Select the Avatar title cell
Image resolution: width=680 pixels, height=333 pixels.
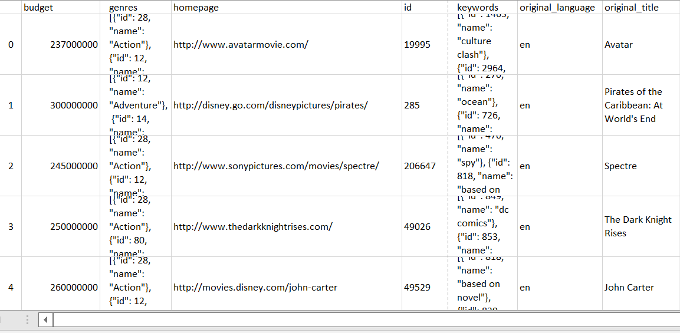click(619, 45)
